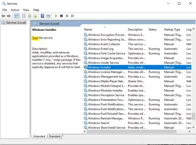Select the Windows Error Reporting Service row
Viewport: 196px width, 145px height.
[x=137, y=40]
